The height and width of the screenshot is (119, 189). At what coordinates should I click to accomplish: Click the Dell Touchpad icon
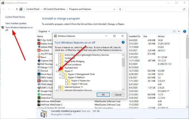(39, 64)
